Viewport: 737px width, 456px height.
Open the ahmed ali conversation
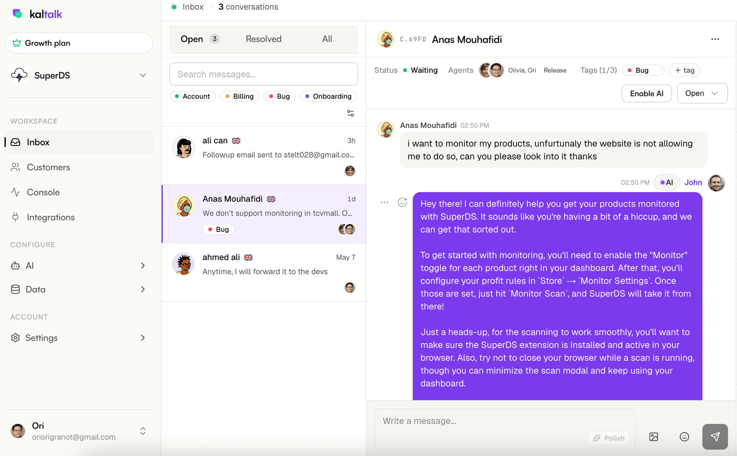(x=263, y=272)
